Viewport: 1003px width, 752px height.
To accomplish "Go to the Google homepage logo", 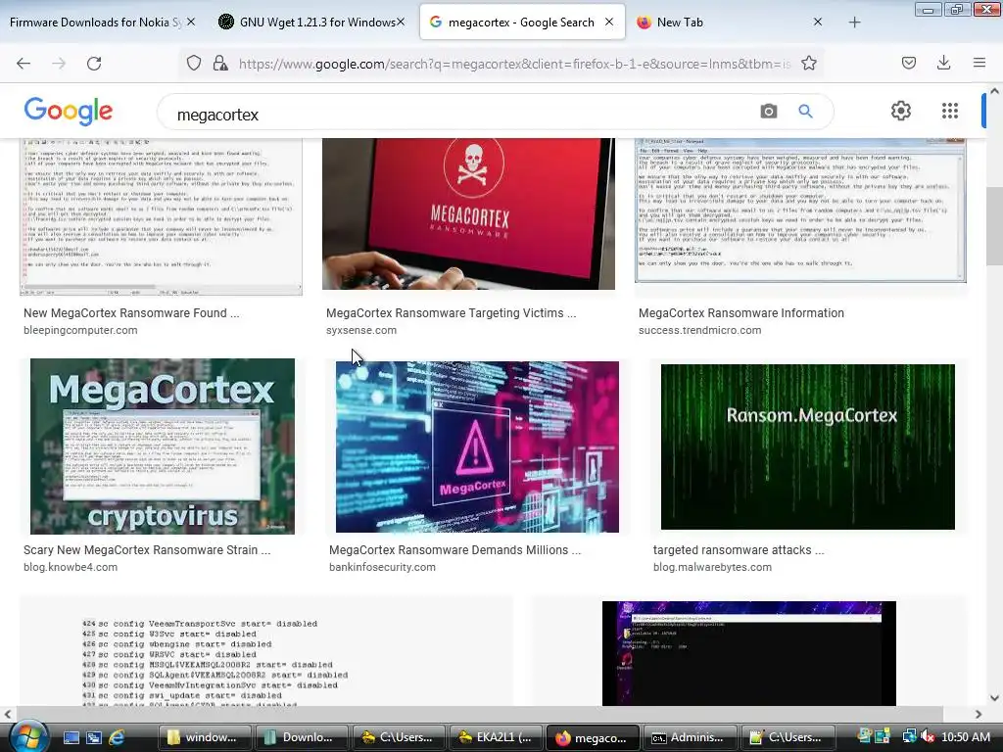I will coord(69,112).
